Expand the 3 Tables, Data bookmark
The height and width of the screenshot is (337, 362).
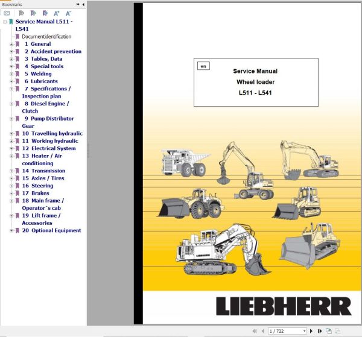tap(11, 59)
